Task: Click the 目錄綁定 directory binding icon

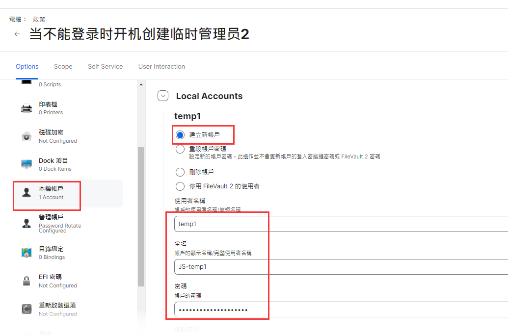Action: pyautogui.click(x=27, y=253)
